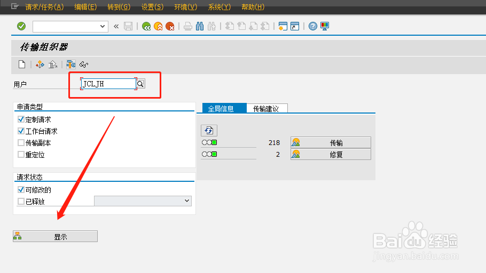Click the display request hierarchy icon
The width and height of the screenshot is (486, 273).
point(70,65)
